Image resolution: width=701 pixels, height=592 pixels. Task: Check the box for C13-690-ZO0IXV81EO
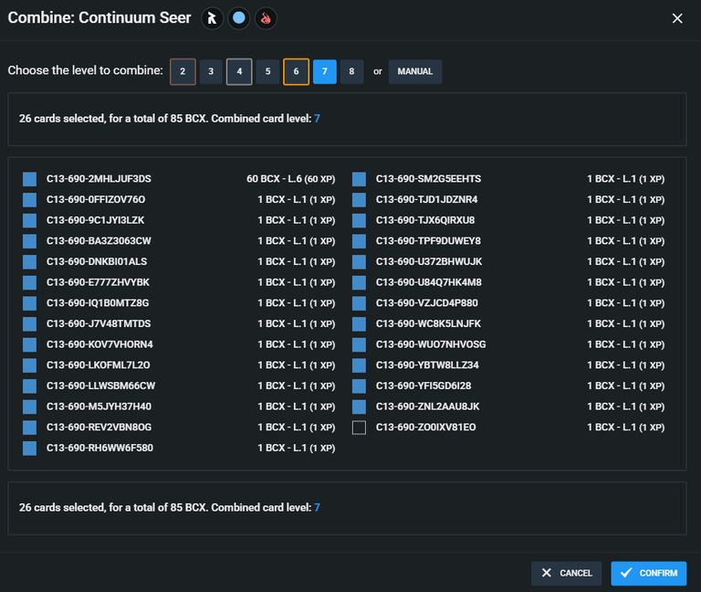(x=359, y=428)
